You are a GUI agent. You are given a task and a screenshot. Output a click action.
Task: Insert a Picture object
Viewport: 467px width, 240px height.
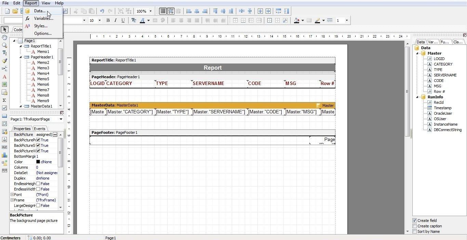point(4,84)
